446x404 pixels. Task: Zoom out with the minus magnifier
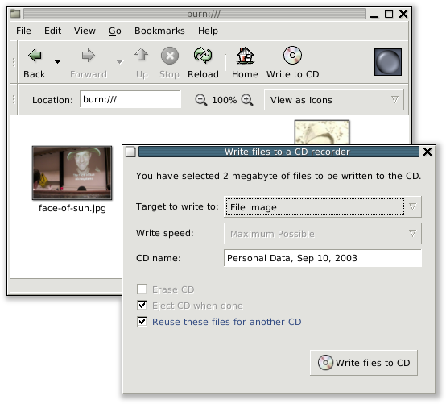200,100
